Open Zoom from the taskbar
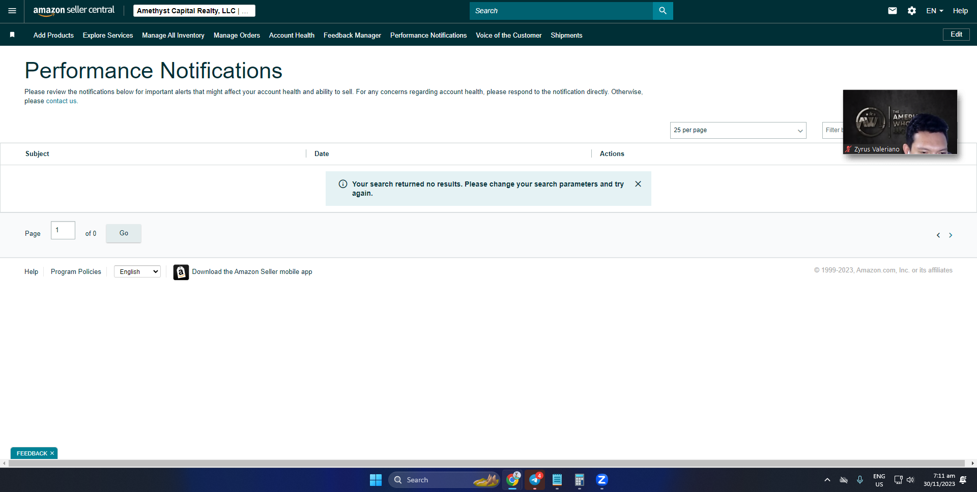The height and width of the screenshot is (492, 977). click(602, 480)
